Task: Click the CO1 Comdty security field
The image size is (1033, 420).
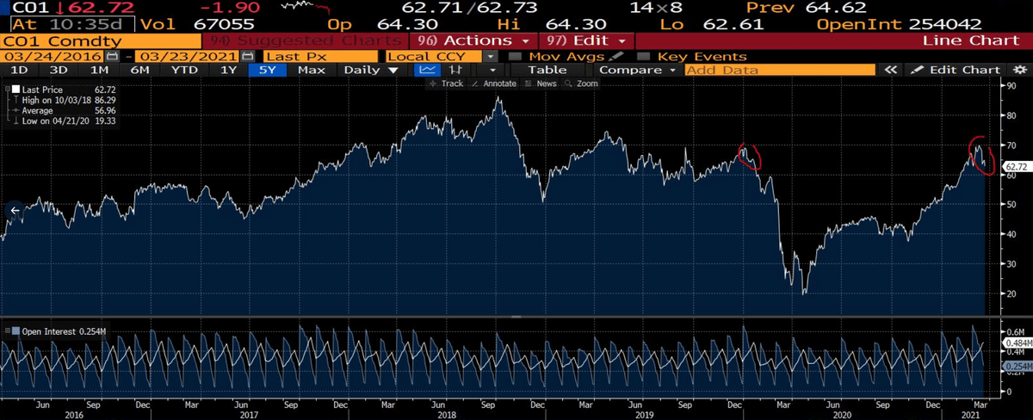Action: [x=99, y=40]
